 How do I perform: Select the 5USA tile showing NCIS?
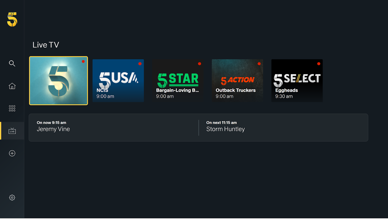click(118, 81)
